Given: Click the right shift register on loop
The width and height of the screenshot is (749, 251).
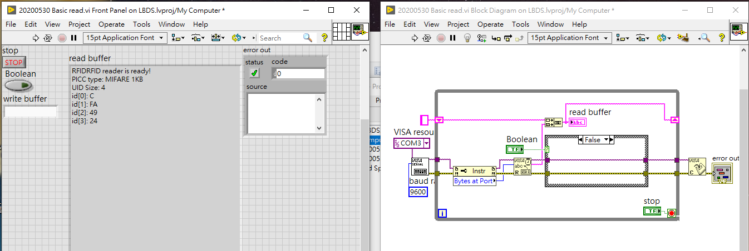Looking at the screenshot, I should (676, 119).
